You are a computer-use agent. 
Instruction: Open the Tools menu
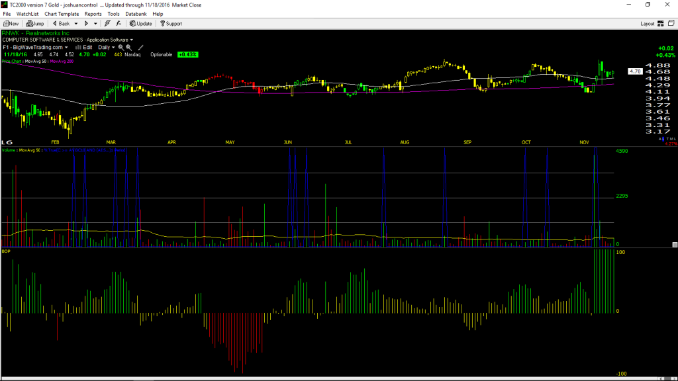click(x=113, y=14)
